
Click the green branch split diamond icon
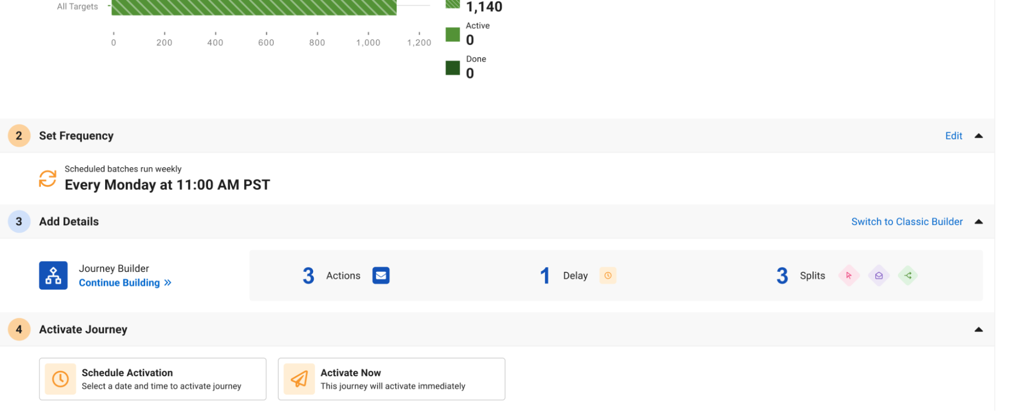tap(908, 275)
